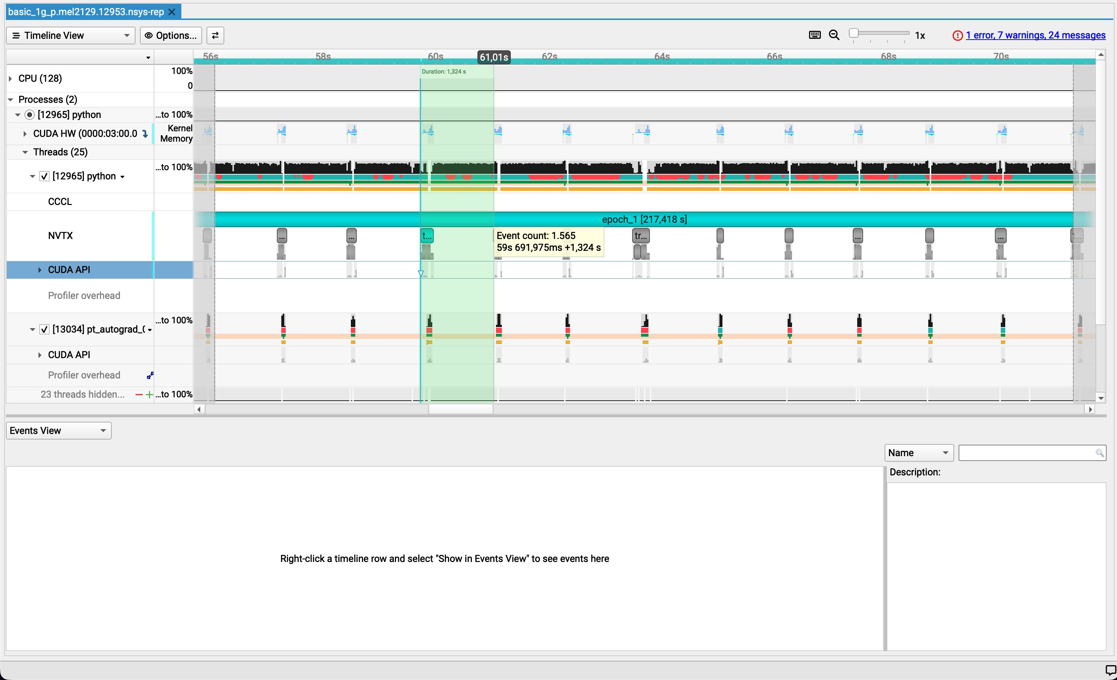This screenshot has width=1117, height=680.
Task: Expand the CPU (128) row
Action: pos(10,78)
